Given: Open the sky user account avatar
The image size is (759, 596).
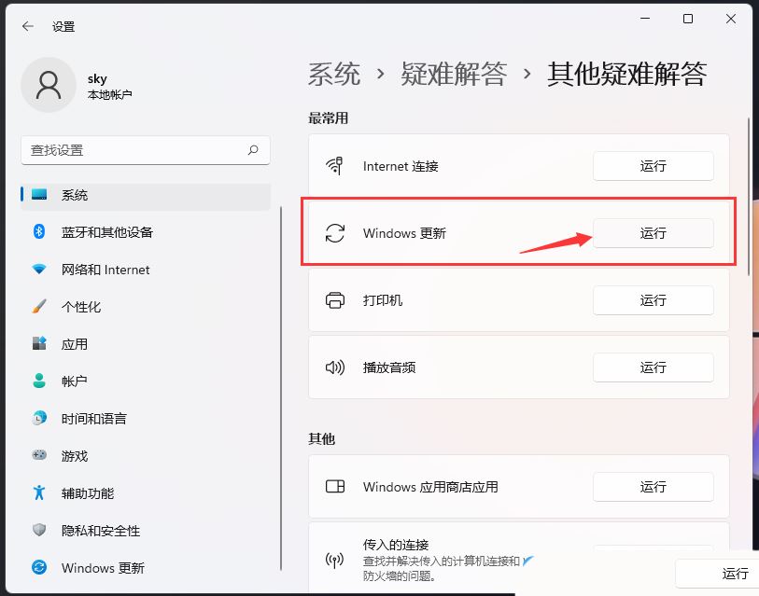Looking at the screenshot, I should point(49,85).
